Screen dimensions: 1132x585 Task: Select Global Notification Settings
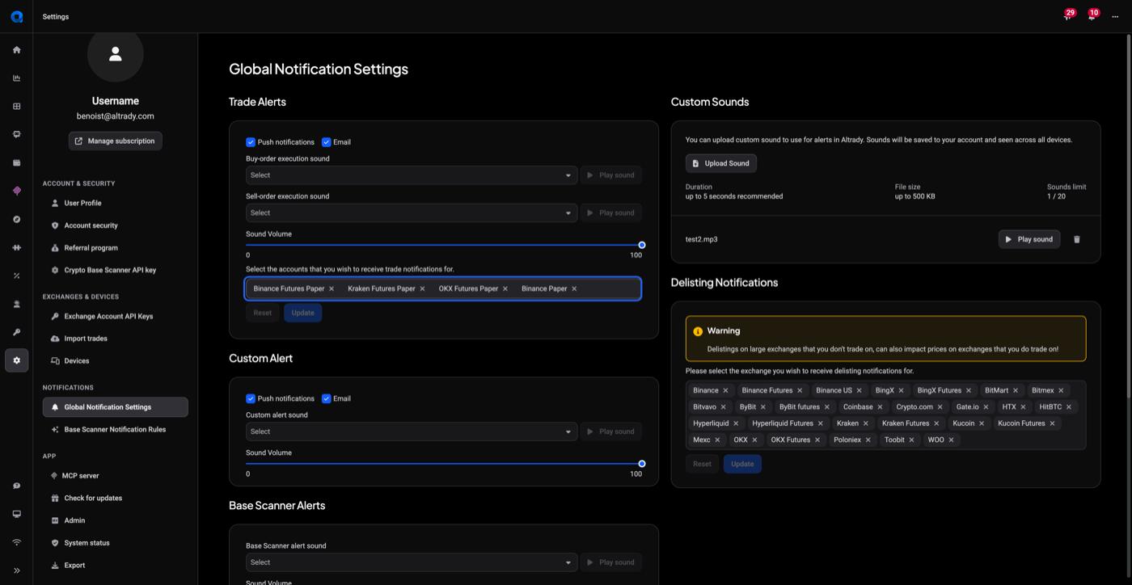point(115,407)
